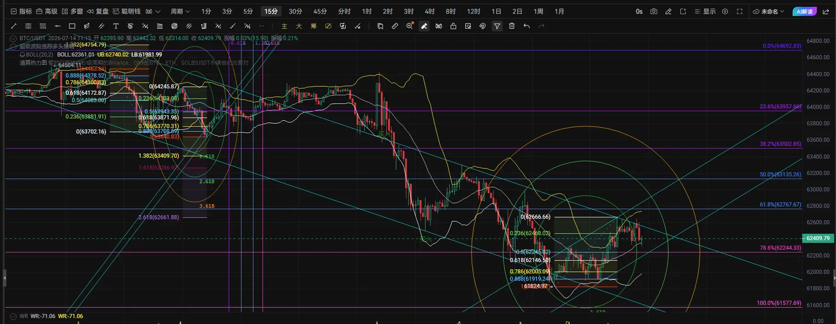
Task: Expand the 周期 period dropdown
Action: (180, 11)
